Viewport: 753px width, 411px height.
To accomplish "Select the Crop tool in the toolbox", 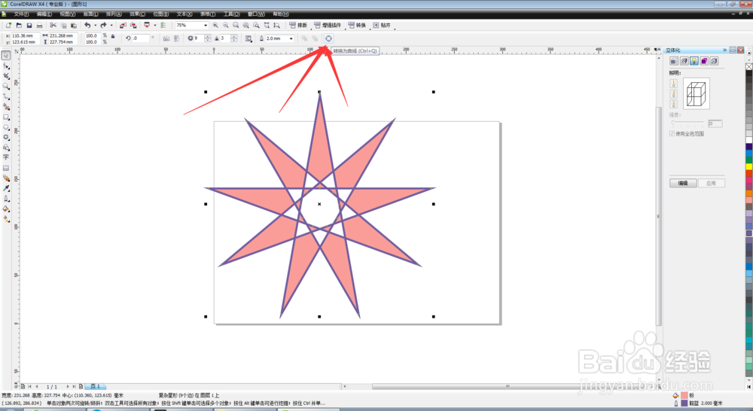I will point(6,76).
